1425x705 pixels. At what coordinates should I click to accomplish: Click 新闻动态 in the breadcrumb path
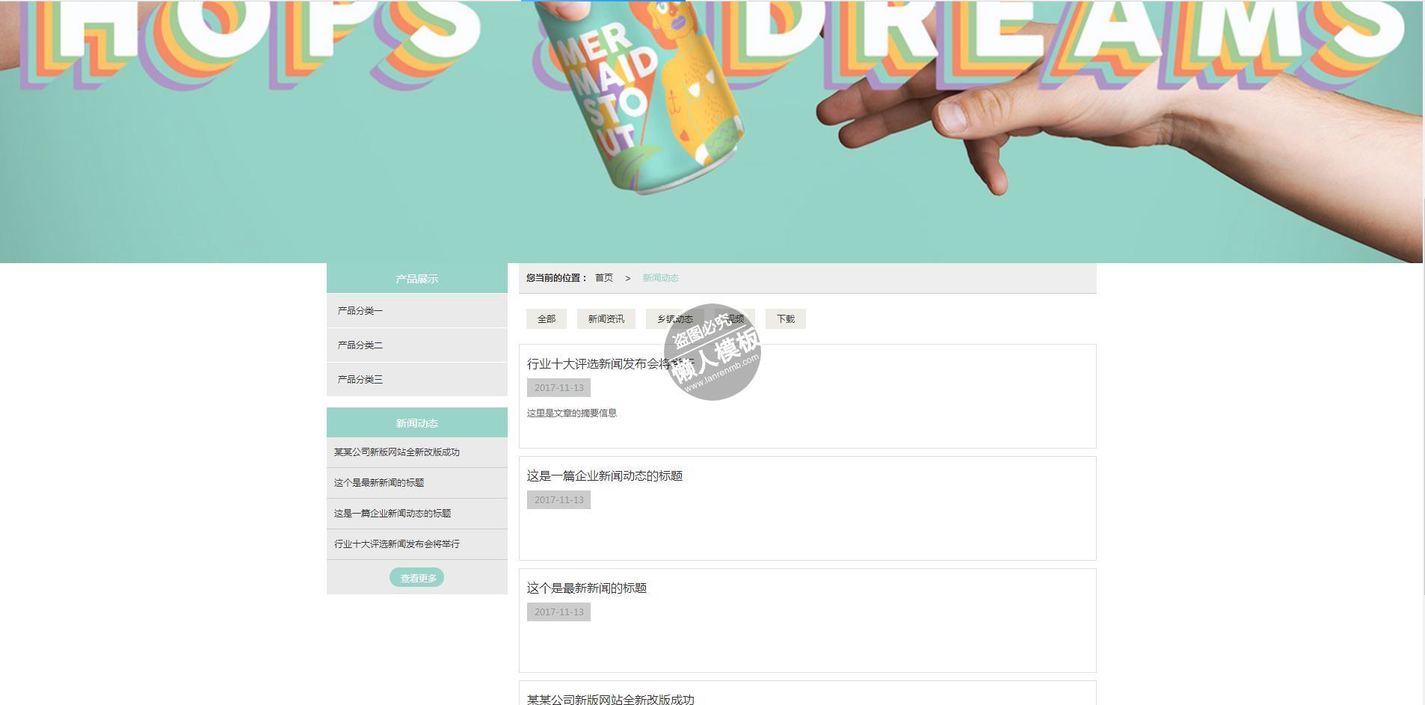pyautogui.click(x=660, y=278)
